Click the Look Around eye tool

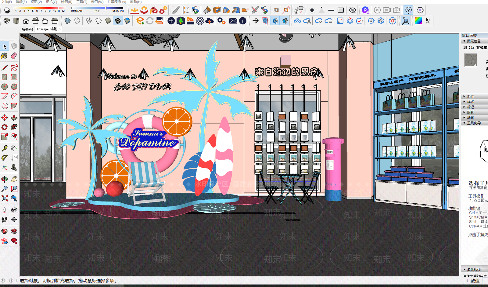[14, 210]
